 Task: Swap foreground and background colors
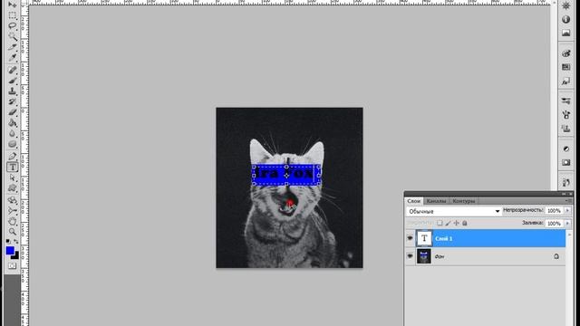(16, 242)
